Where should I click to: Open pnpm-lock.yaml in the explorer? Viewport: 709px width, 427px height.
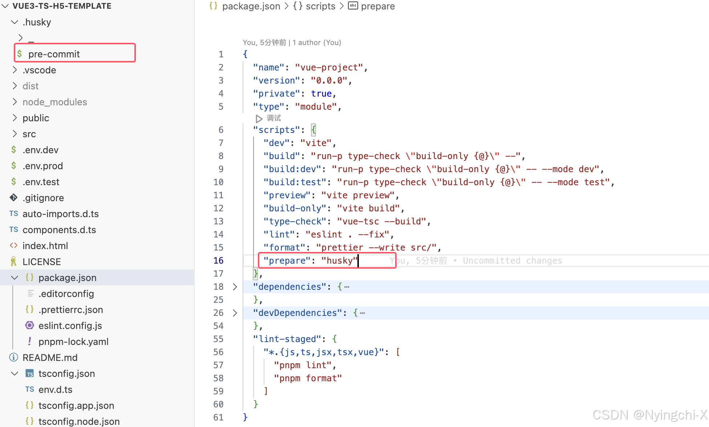coord(73,341)
